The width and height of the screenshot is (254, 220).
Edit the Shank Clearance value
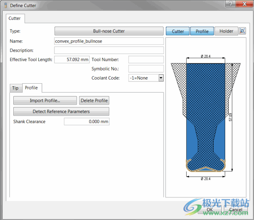click(x=86, y=121)
